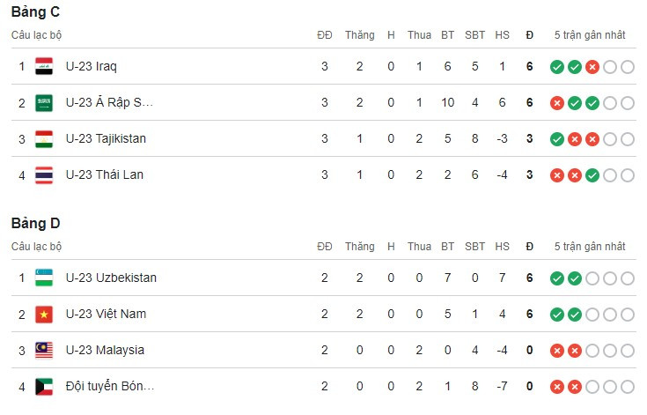This screenshot has width=647, height=415.
Task: Click the Thắng column header in Bảng C
Action: (x=359, y=35)
